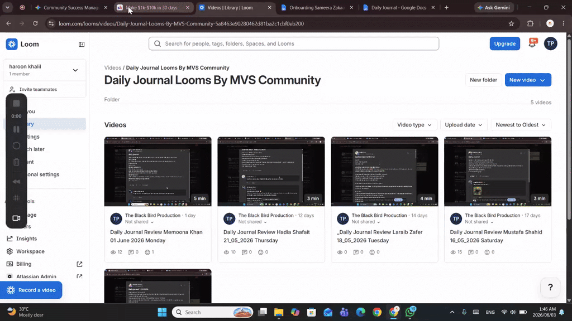Pause the Loom recording
This screenshot has height=321, width=572.
16,129
